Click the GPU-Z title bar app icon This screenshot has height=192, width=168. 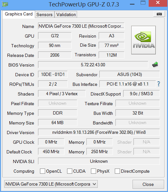(x=5, y=4)
